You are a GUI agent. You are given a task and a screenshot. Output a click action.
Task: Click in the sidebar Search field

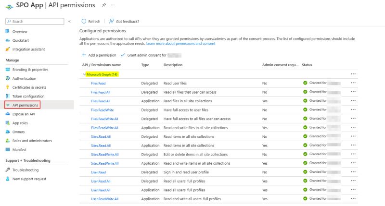pyautogui.click(x=35, y=22)
